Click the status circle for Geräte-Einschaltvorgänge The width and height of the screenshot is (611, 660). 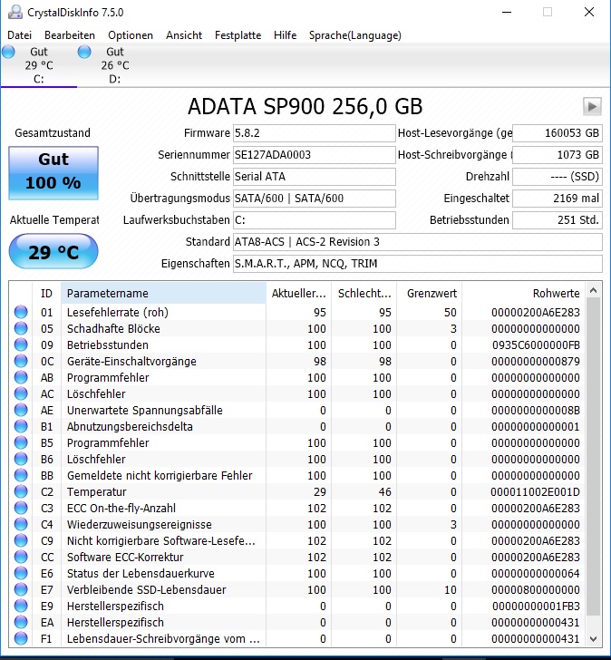point(21,361)
